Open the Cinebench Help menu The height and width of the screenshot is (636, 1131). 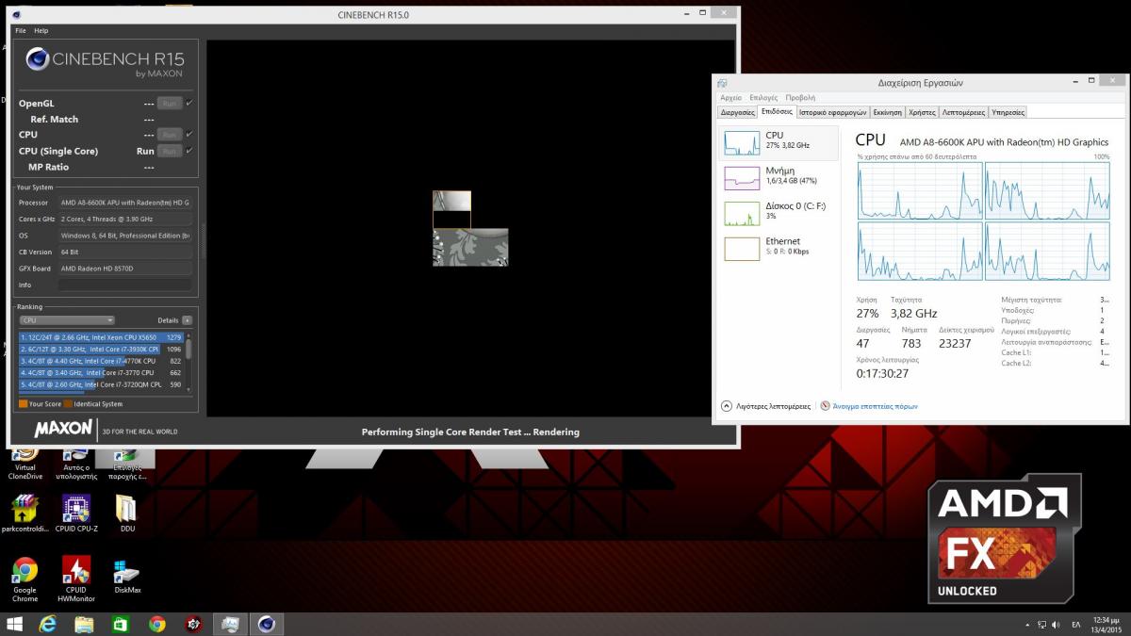tap(41, 30)
